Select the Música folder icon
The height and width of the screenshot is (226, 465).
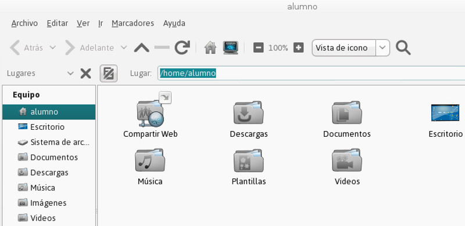[150, 160]
